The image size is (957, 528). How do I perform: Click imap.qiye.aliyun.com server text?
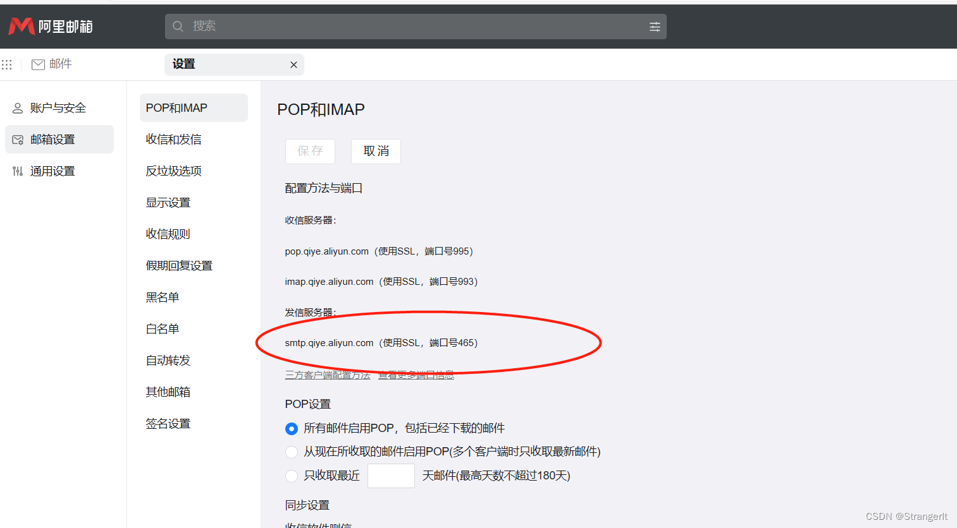329,282
